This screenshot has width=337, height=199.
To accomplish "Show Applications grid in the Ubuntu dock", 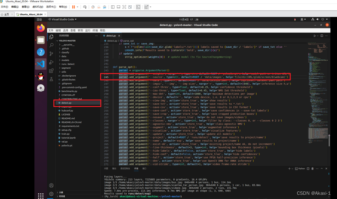I will (40, 196).
